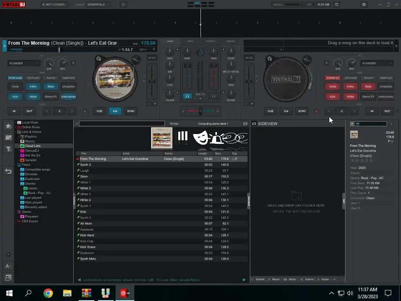Viewport: 401px width, 301px height.
Task: Set loop IN on the left deck
Action: coord(14,111)
